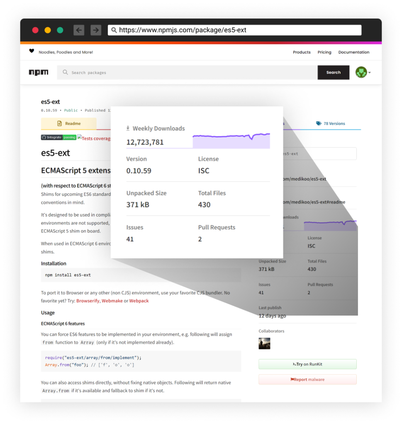This screenshot has width=402, height=424.
Task: Follow the Browserify link
Action: coord(88,301)
